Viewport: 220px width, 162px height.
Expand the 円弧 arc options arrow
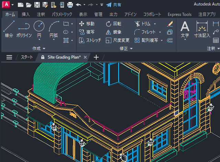pos(54,40)
